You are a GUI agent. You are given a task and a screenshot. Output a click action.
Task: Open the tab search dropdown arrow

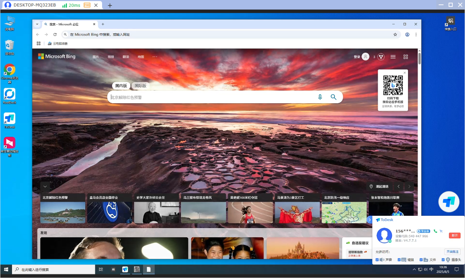click(37, 24)
